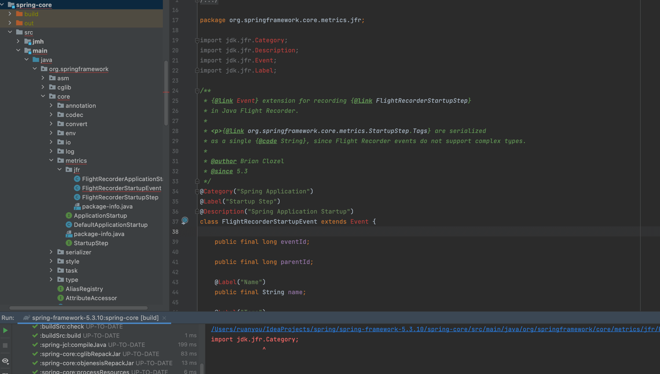Collapse the src folder

(10, 32)
